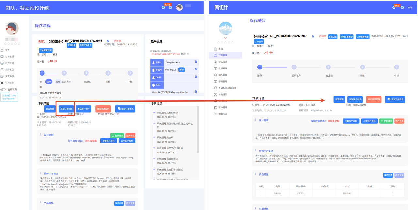Click 查看客户资料 button in left window

[108, 141]
